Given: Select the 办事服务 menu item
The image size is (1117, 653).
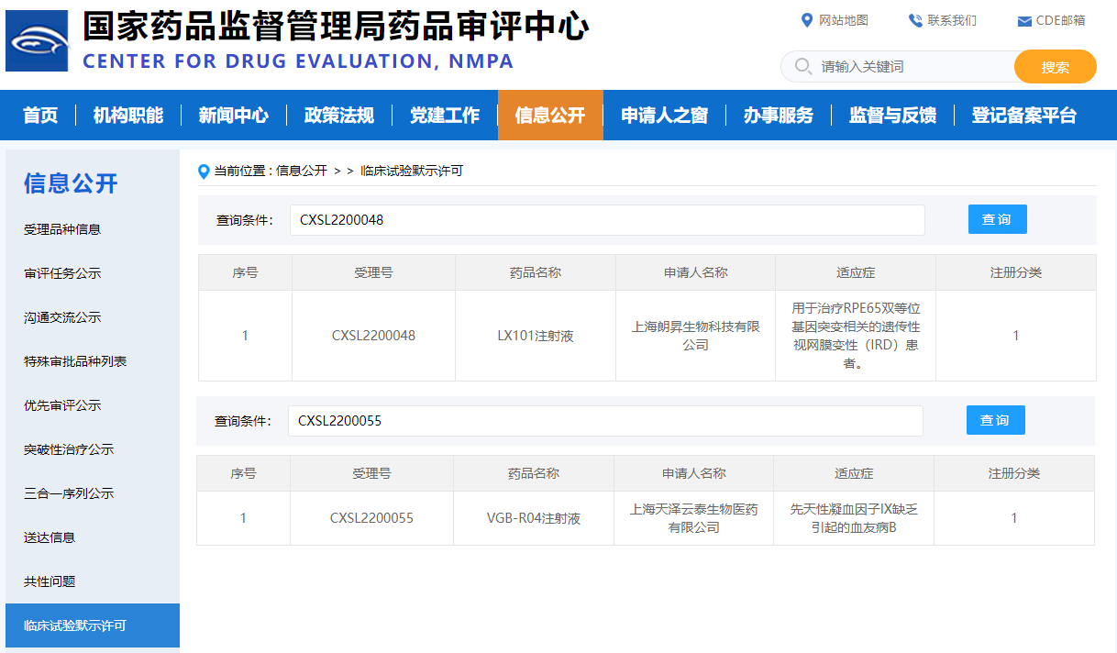Looking at the screenshot, I should pos(779,116).
